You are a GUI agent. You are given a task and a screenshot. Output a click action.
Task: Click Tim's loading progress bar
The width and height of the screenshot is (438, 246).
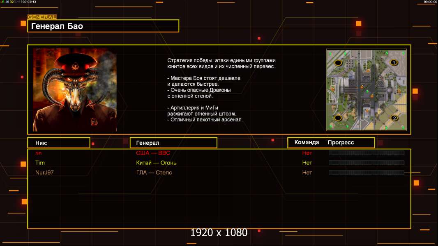pos(367,163)
